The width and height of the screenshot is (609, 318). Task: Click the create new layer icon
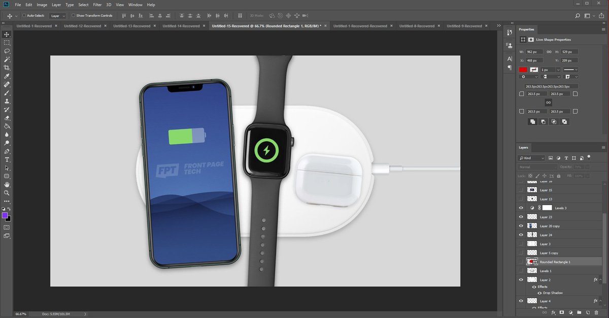click(x=588, y=312)
